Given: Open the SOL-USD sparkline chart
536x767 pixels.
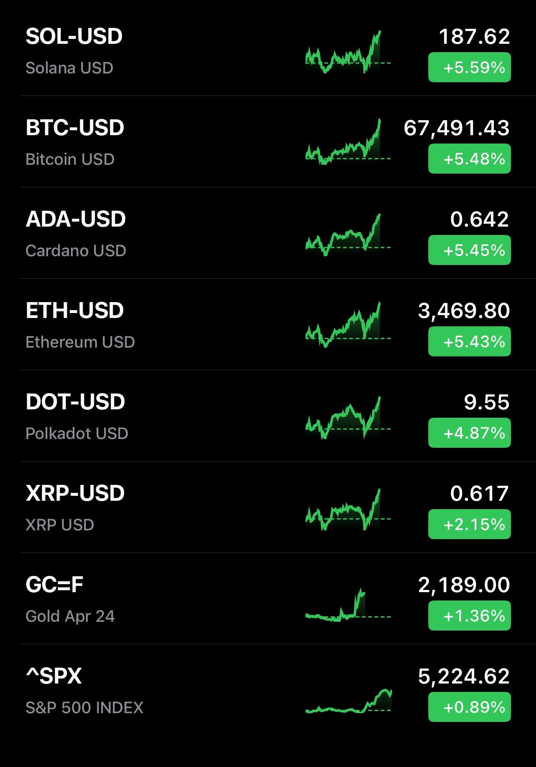Looking at the screenshot, I should (x=348, y=52).
